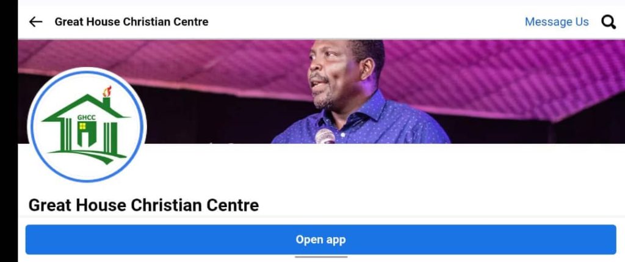Click the green chimney on the logo roof

[106, 102]
